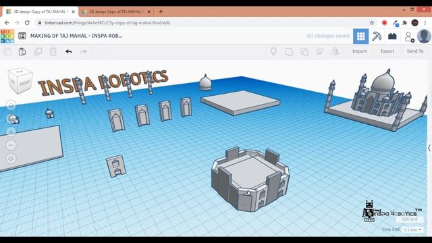Select the square platform slab
This screenshot has width=432, height=243.
click(240, 103)
